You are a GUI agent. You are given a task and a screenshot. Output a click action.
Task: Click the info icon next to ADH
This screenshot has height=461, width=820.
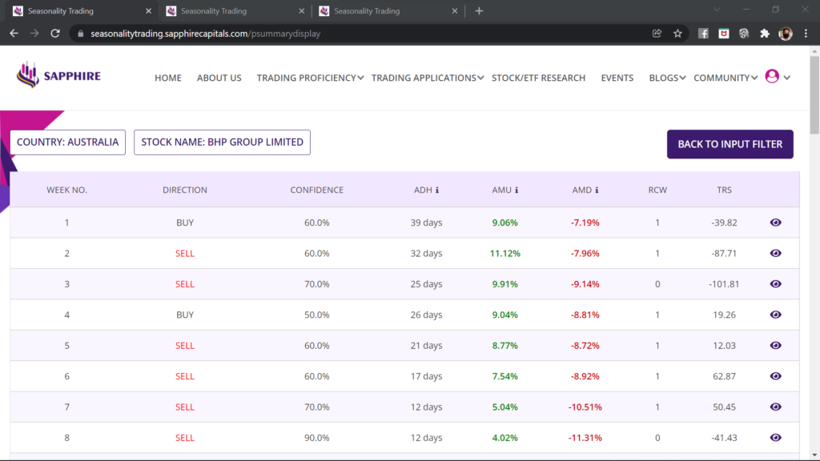click(x=437, y=190)
